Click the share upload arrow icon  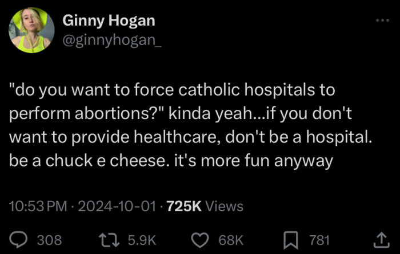click(380, 240)
